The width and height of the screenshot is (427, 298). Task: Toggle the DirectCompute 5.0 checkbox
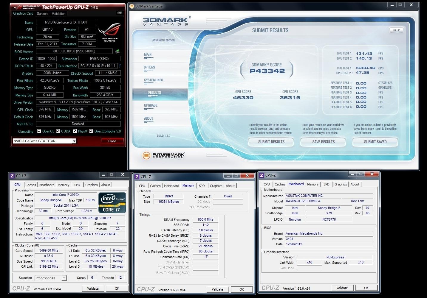[91, 131]
